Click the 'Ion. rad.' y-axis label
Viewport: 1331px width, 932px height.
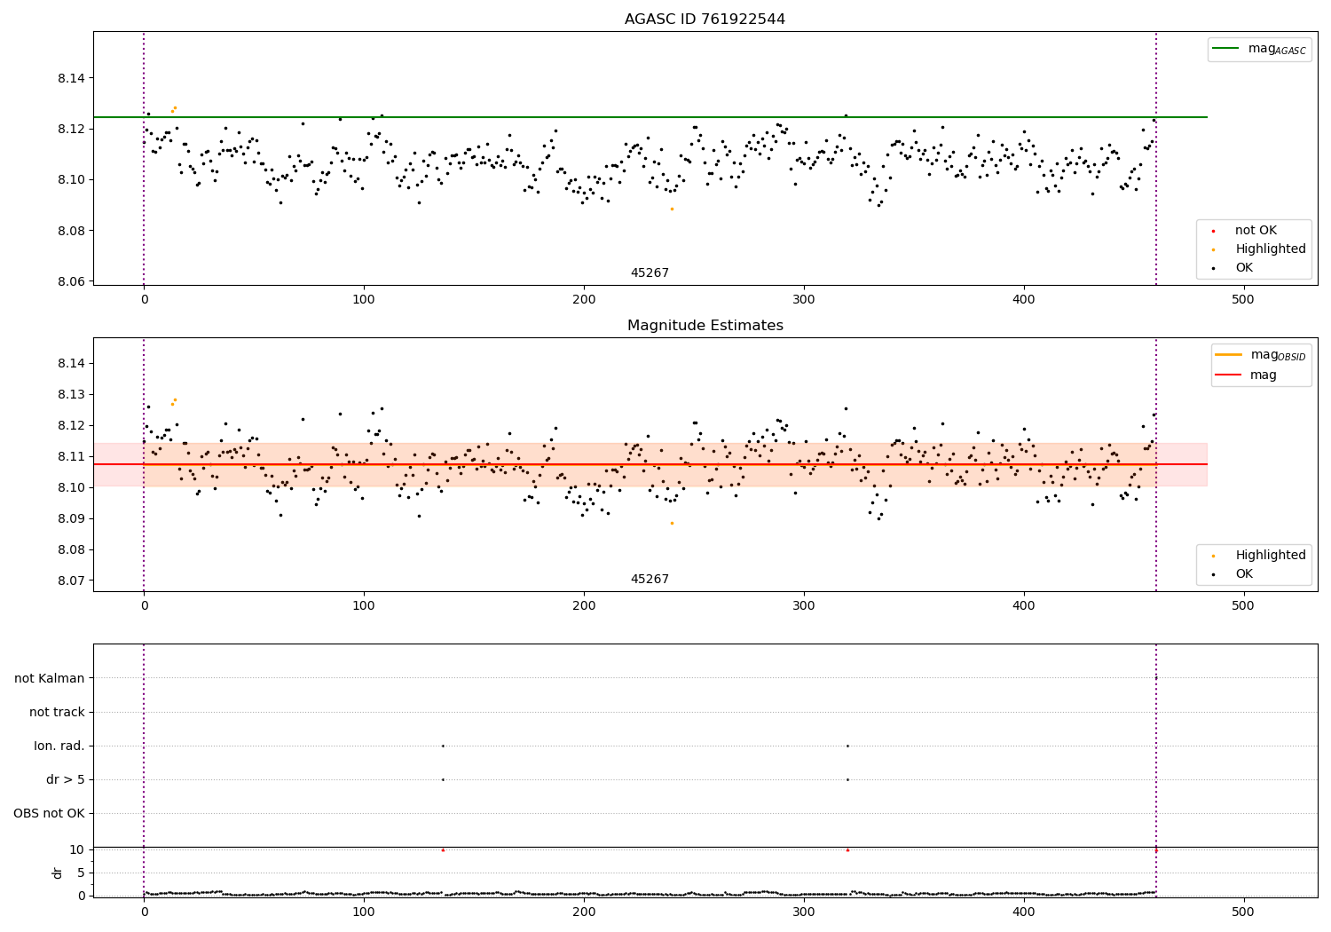coord(59,746)
